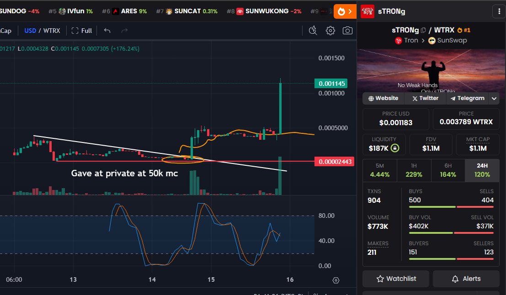506x295 pixels.
Task: Open the chart time zone settings icon
Action: point(336,280)
